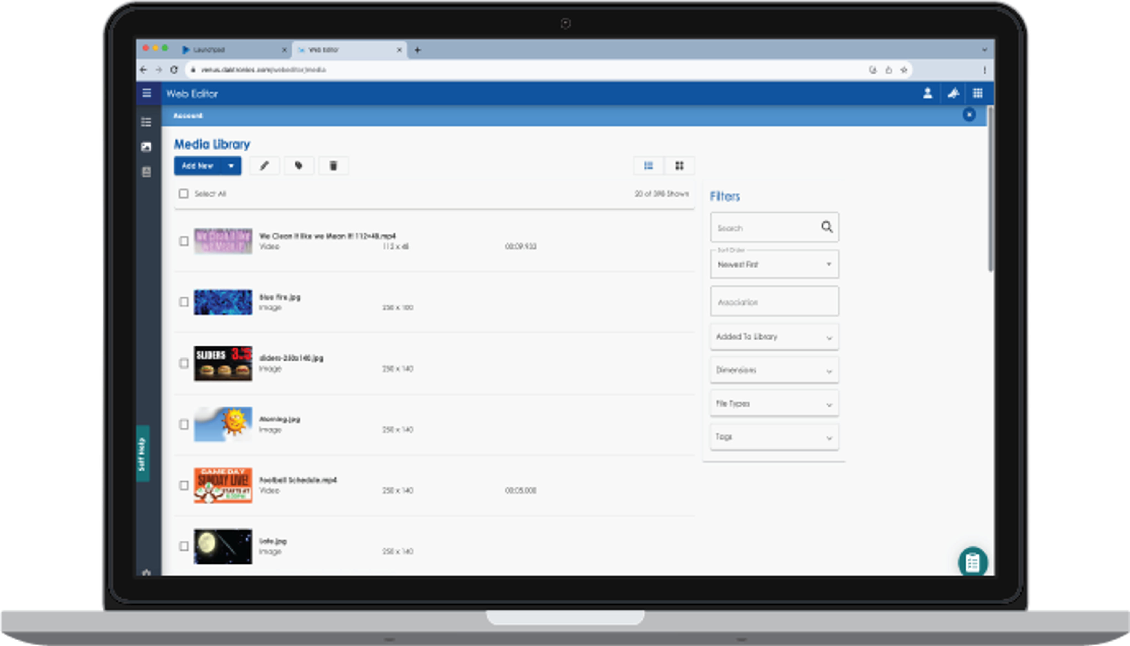Image resolution: width=1130 pixels, height=646 pixels.
Task: Toggle the Select All checkbox
Action: pyautogui.click(x=183, y=193)
